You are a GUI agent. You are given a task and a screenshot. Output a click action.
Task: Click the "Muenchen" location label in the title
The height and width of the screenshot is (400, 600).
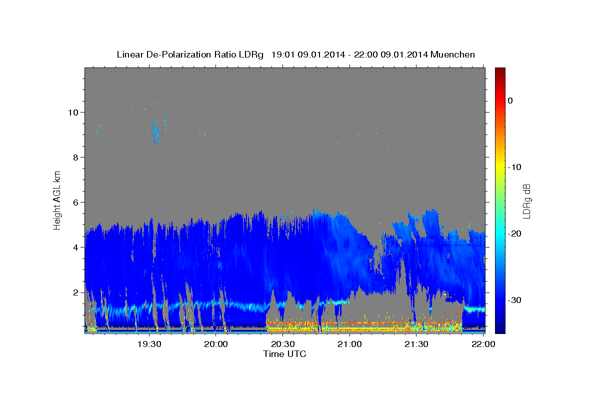[453, 54]
